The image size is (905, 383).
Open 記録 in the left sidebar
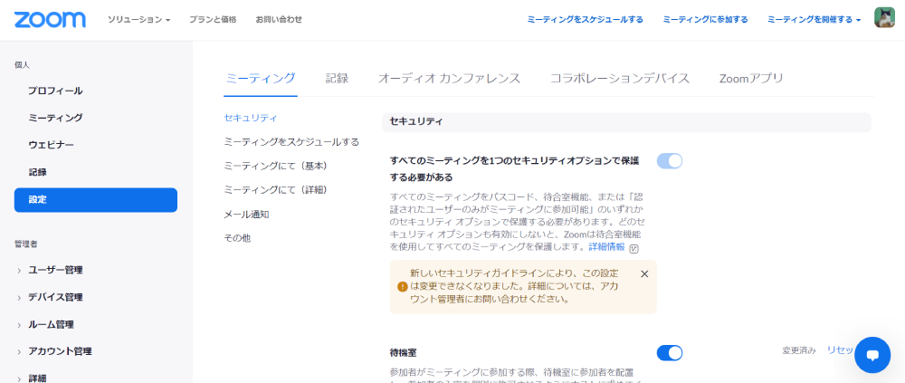(x=37, y=172)
